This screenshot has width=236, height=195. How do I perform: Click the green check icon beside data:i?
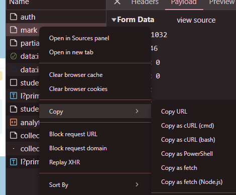14,56
